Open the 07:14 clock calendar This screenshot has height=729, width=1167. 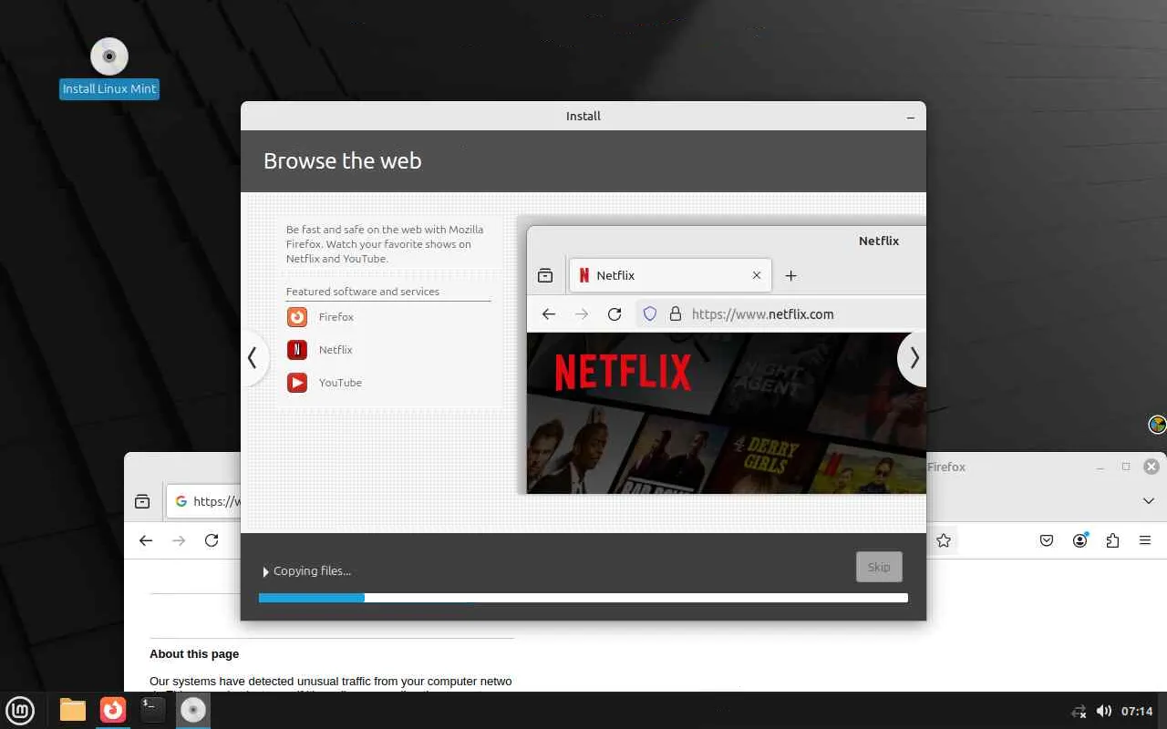[x=1137, y=711]
